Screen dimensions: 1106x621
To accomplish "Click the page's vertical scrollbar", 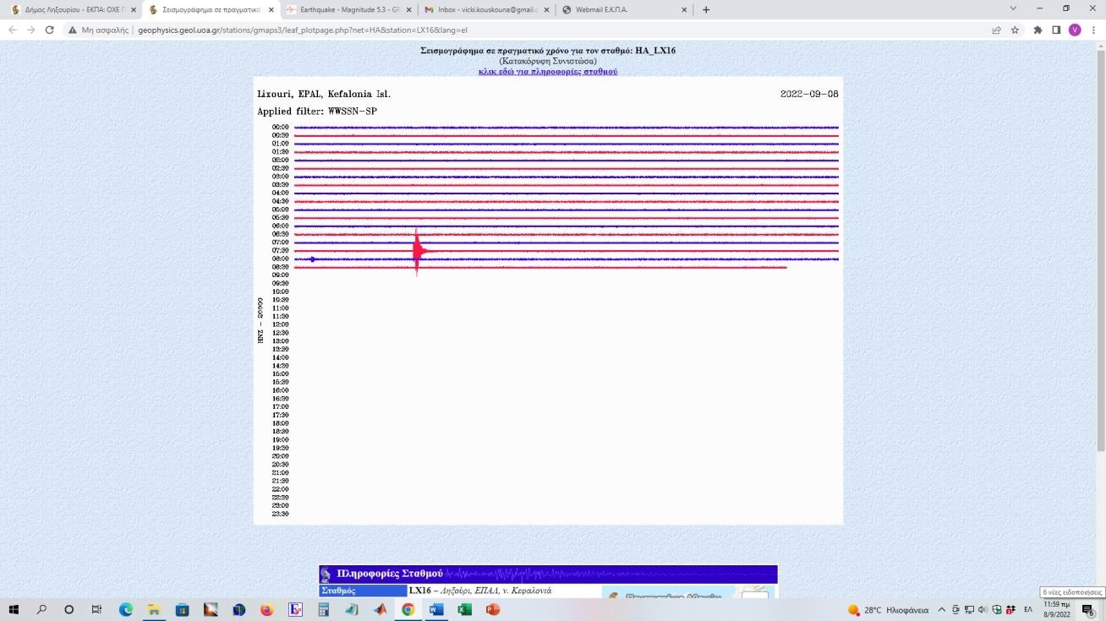I will [x=1100, y=253].
